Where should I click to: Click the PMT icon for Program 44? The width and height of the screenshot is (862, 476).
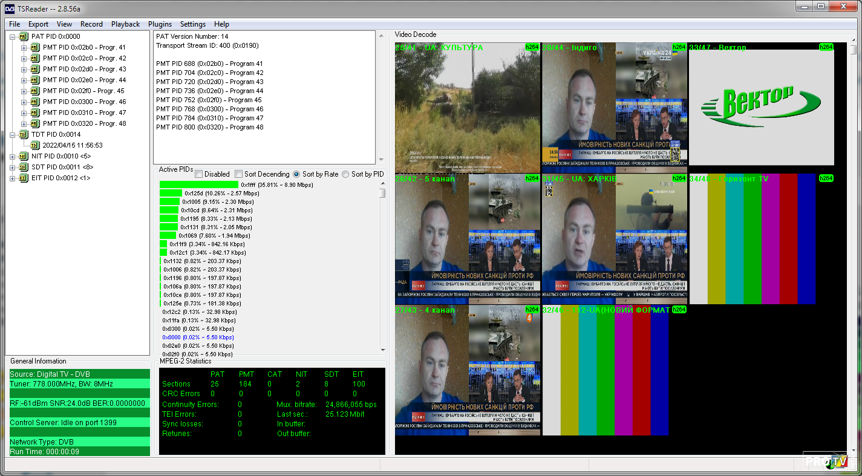pos(34,80)
